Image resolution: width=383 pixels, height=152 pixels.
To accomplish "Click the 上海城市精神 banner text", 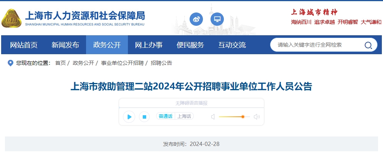I will 314,12.
